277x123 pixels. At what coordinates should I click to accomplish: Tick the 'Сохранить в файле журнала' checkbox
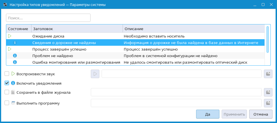click(x=7, y=92)
